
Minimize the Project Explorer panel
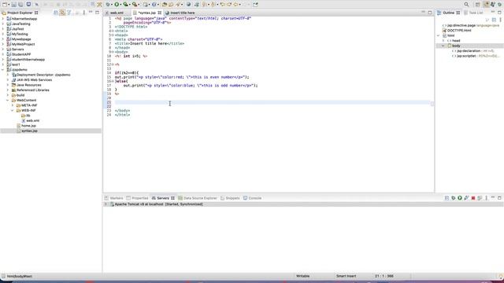pyautogui.click(x=91, y=13)
